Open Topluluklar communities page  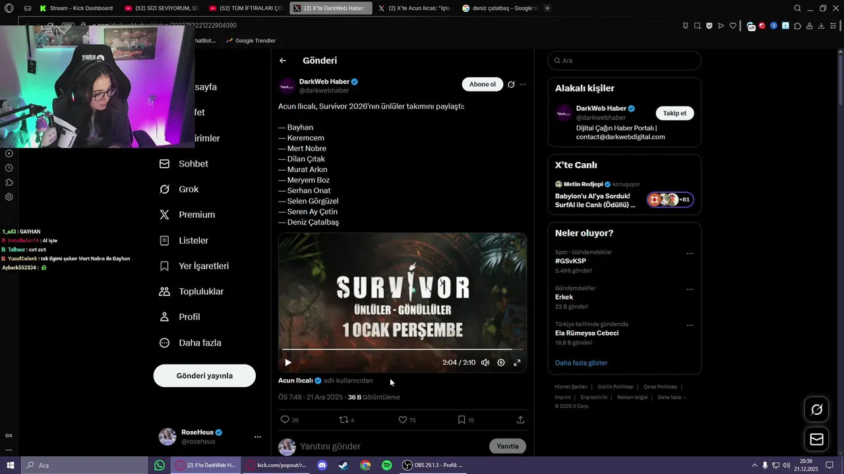coord(192,291)
